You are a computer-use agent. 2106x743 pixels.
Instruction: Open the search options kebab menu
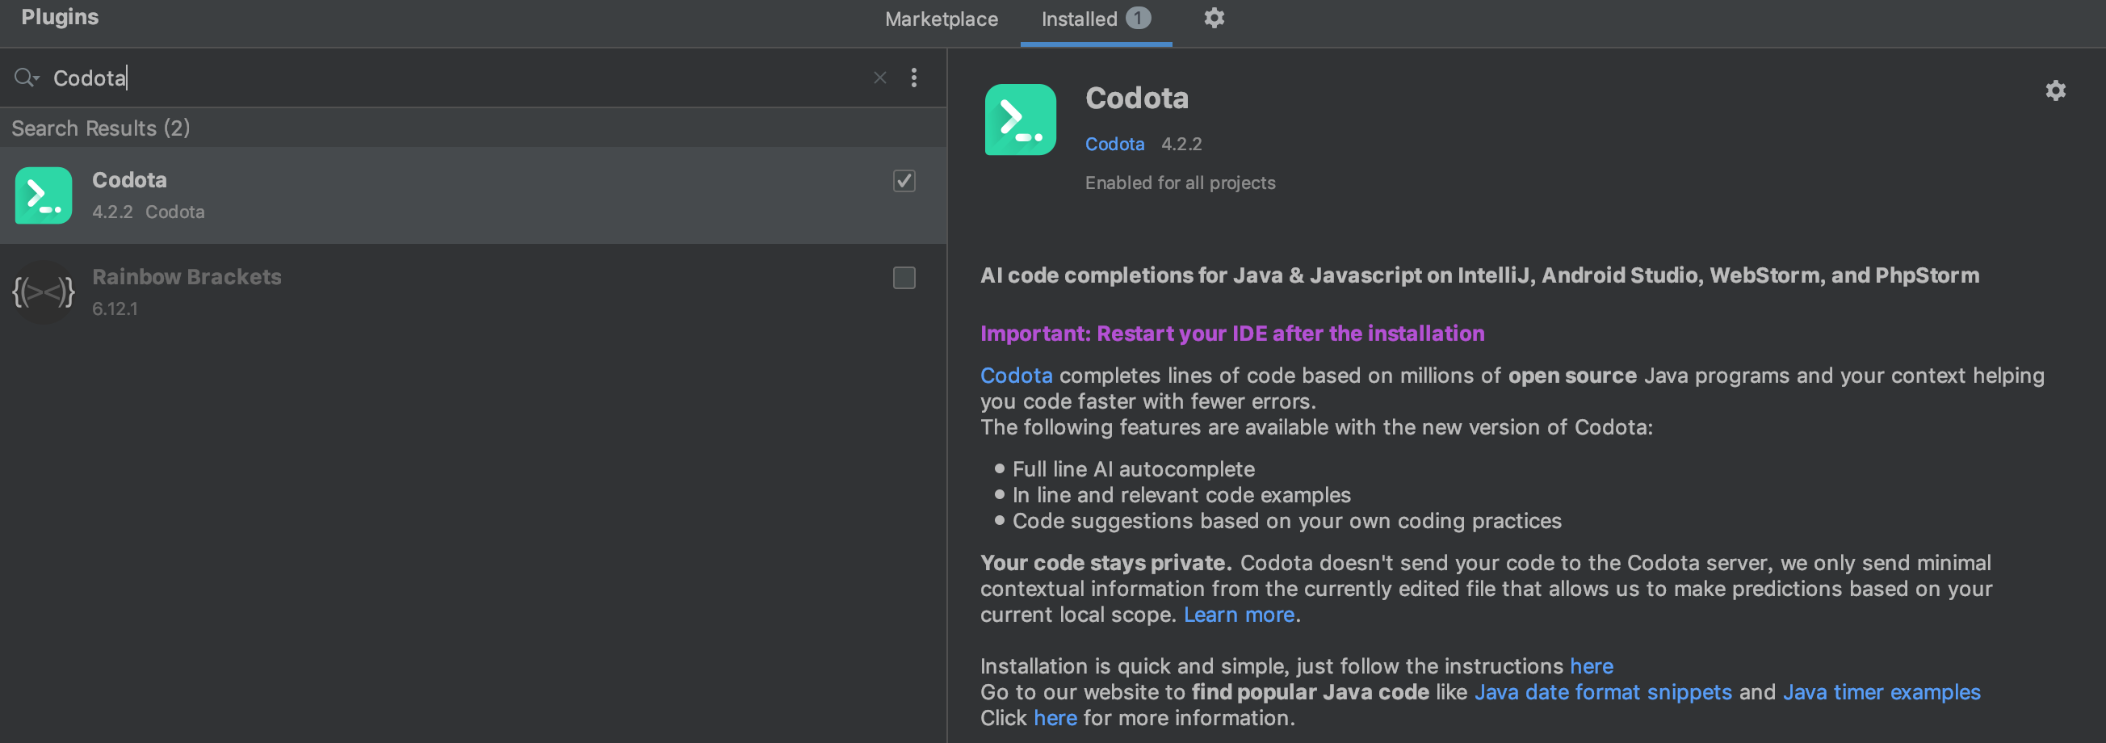914,77
